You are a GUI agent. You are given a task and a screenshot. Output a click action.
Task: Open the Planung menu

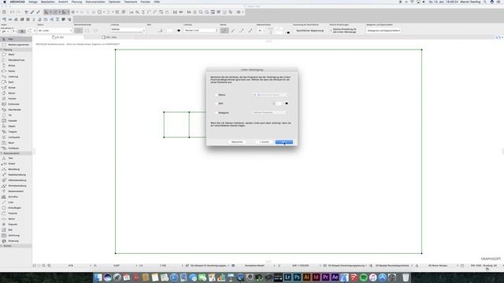coord(76,2)
